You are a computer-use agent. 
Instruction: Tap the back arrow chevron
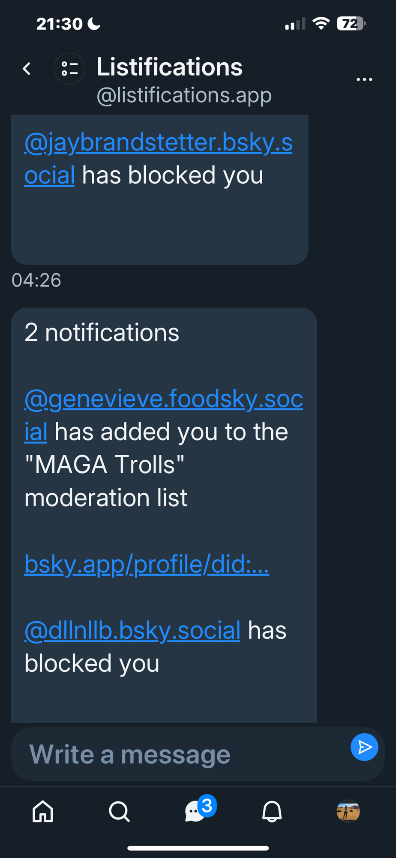[x=27, y=69]
